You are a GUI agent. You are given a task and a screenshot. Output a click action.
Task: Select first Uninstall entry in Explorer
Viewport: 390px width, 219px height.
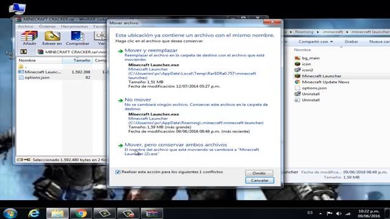pyautogui.click(x=307, y=94)
